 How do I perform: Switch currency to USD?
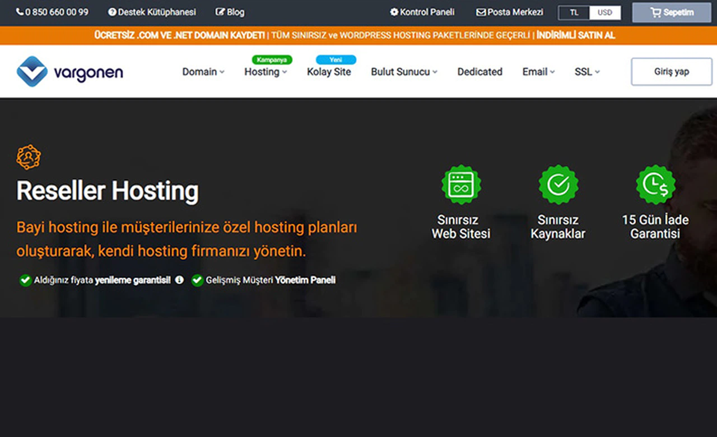[x=605, y=12]
